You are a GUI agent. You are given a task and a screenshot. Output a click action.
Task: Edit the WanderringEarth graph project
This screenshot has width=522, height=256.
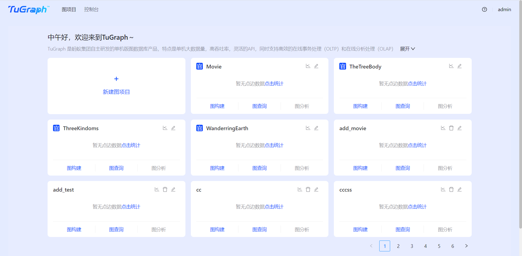[x=316, y=128]
